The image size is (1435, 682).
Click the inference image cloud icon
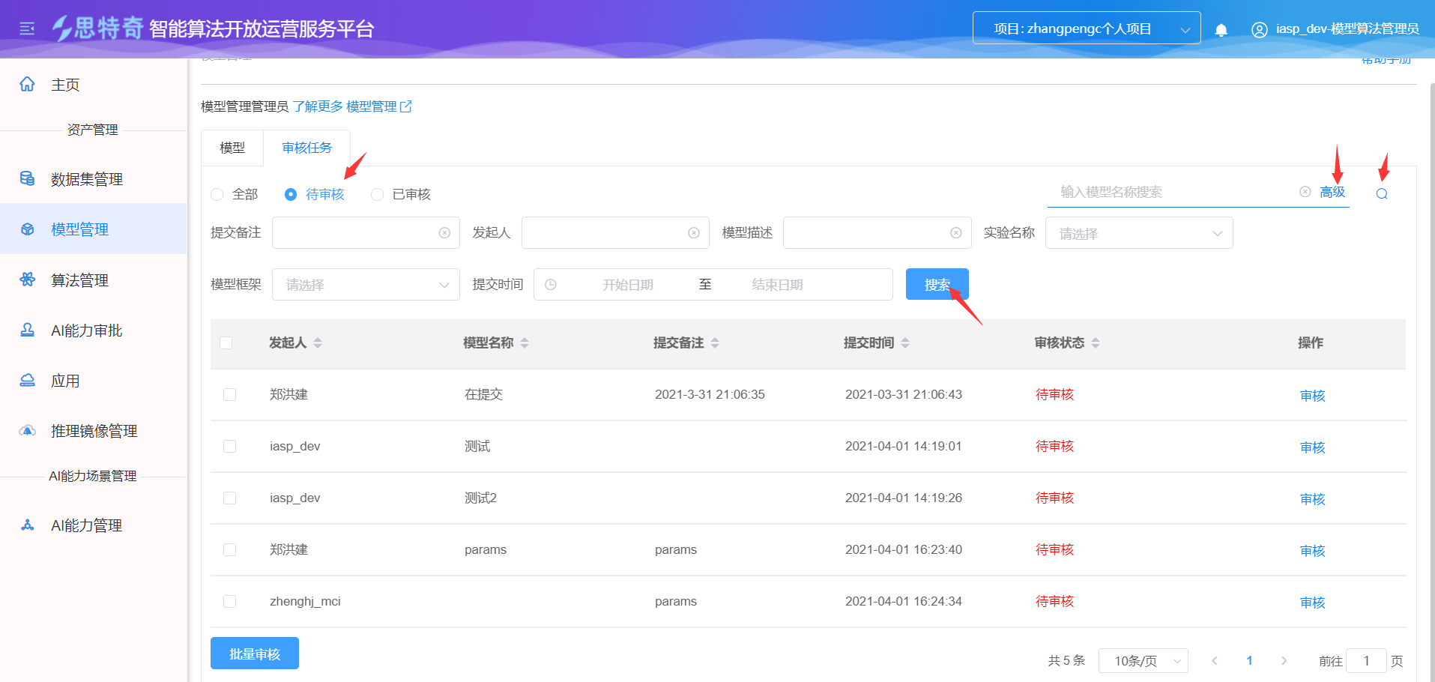tap(27, 430)
